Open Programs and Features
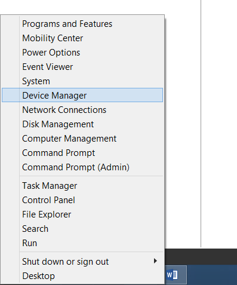This screenshot has width=237, height=285. 82,24
